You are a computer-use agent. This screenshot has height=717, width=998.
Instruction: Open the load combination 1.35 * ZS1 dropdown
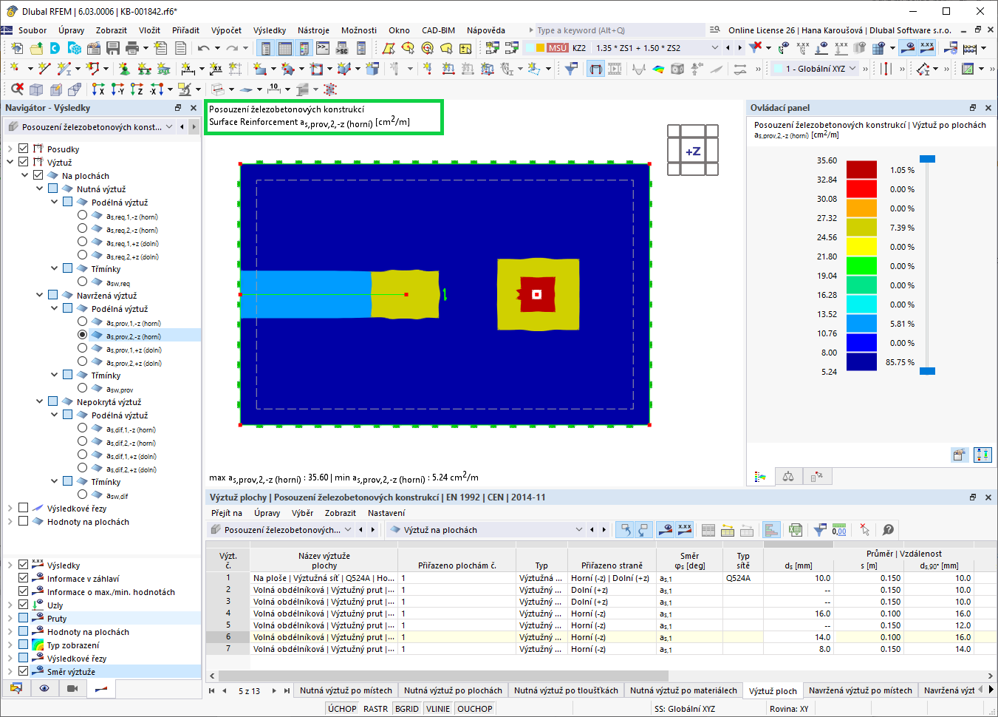[x=714, y=48]
